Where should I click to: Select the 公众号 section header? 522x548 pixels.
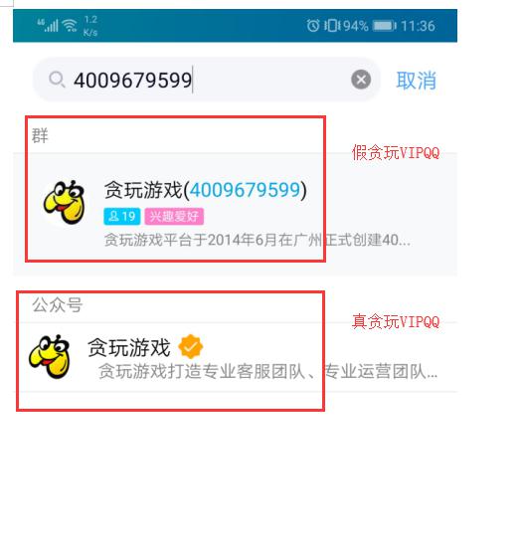[x=58, y=304]
